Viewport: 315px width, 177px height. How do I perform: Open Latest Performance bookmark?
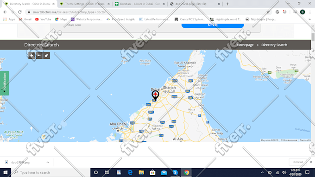pyautogui.click(x=154, y=19)
